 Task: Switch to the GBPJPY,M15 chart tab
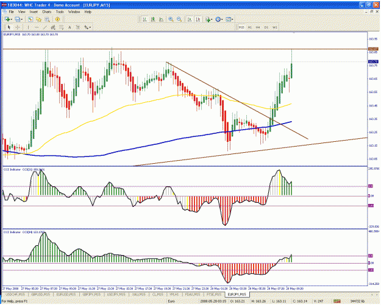[x=91, y=295]
